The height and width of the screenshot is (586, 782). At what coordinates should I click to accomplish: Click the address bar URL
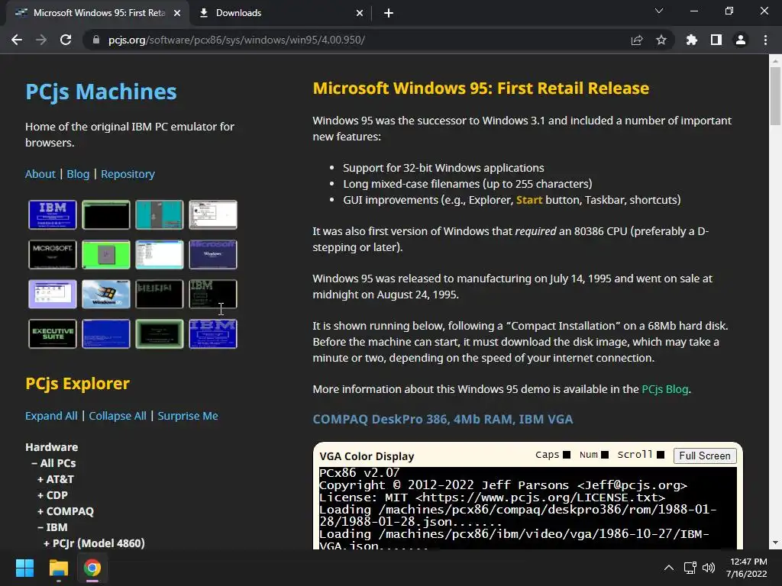(x=237, y=40)
